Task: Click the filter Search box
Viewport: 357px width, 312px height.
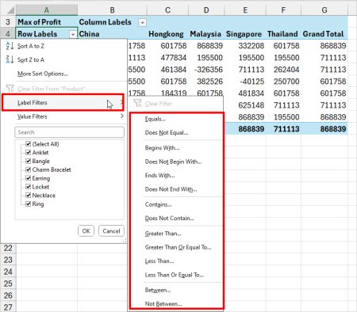Action: [70, 132]
